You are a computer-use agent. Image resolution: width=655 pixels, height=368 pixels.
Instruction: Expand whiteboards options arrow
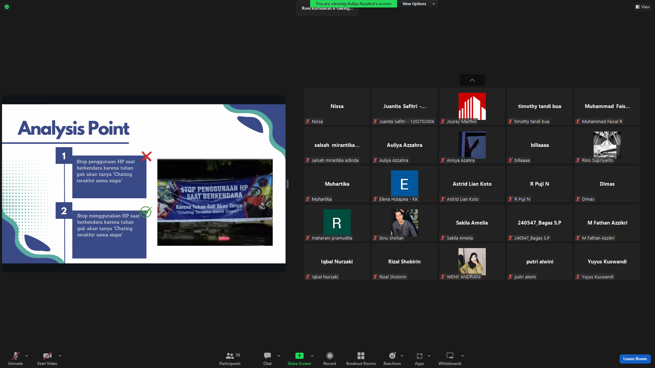coord(463,356)
